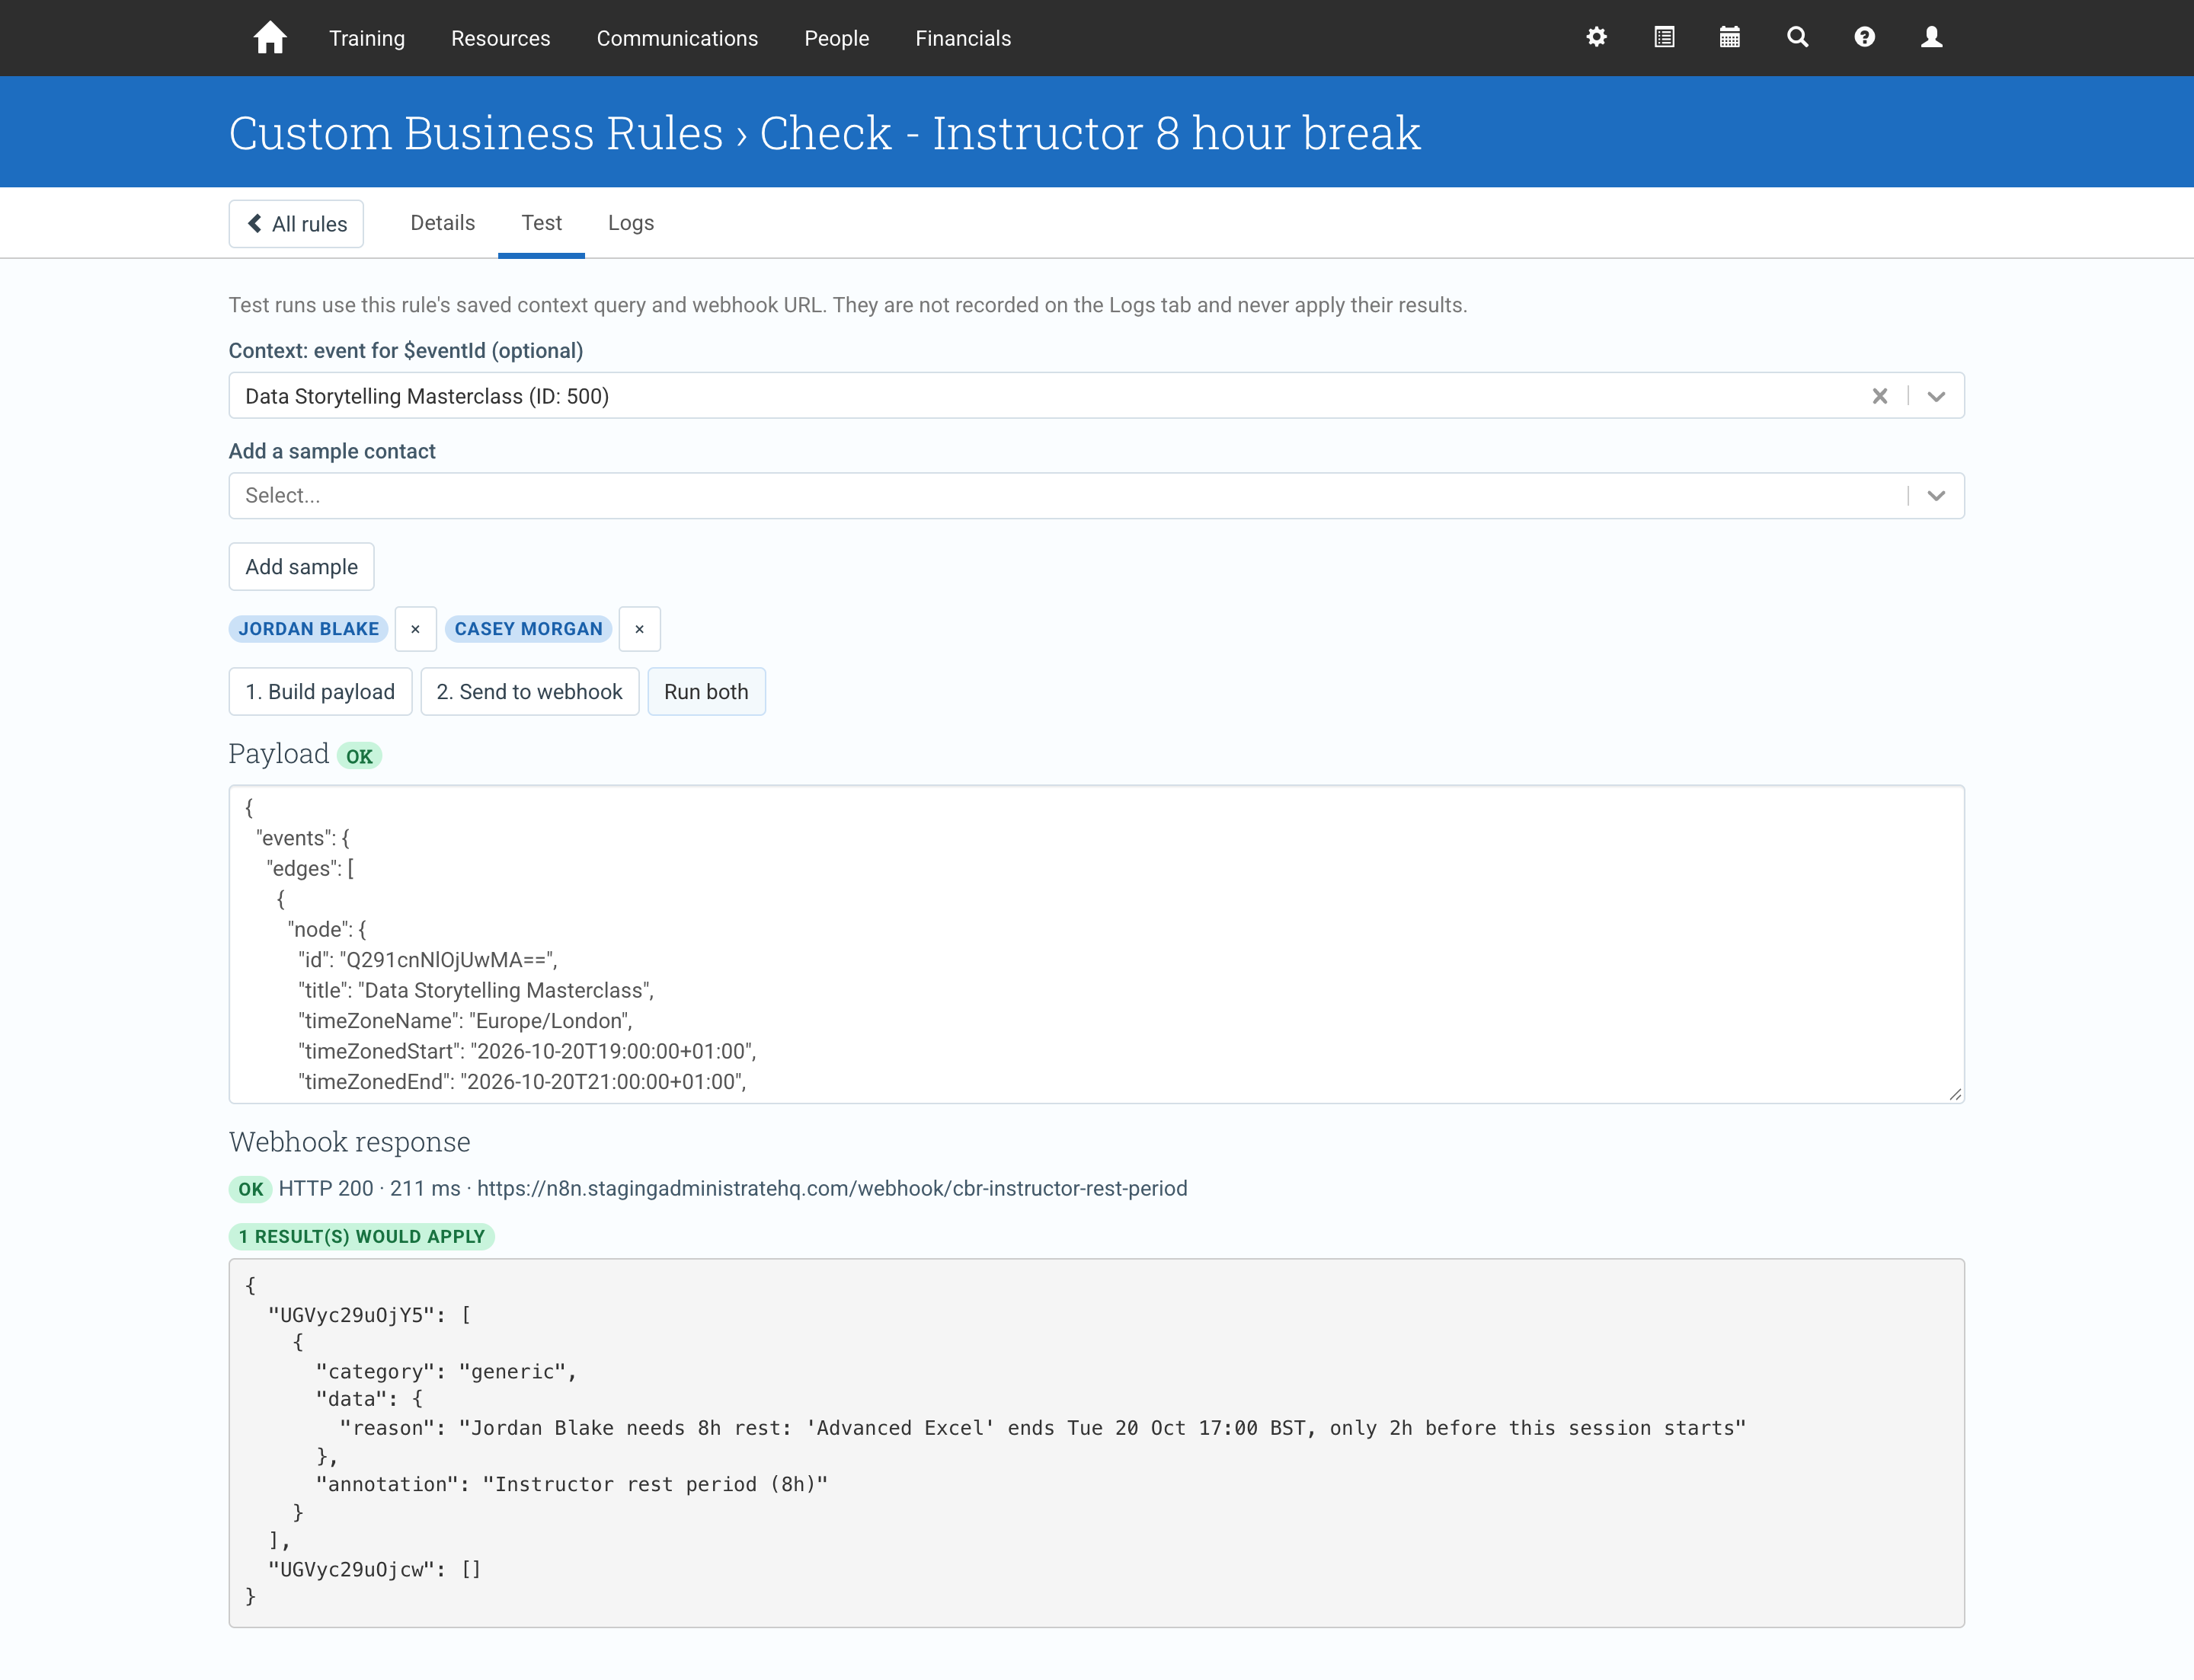Open the help question mark icon

pos(1864,37)
